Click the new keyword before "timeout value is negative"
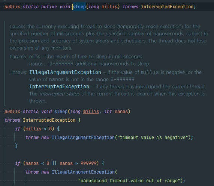 coord(45,138)
